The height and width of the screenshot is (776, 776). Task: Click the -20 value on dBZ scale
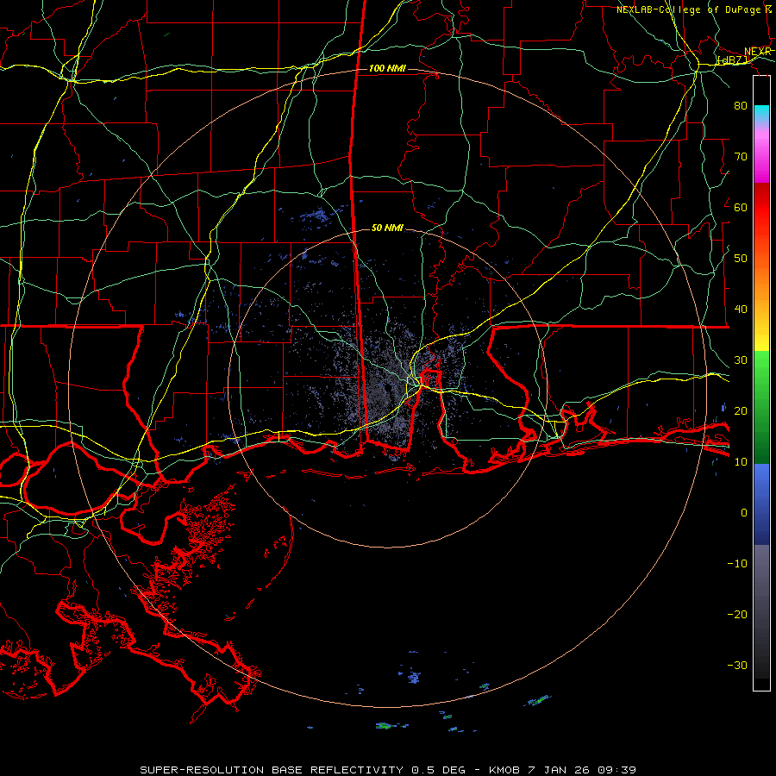tap(737, 614)
